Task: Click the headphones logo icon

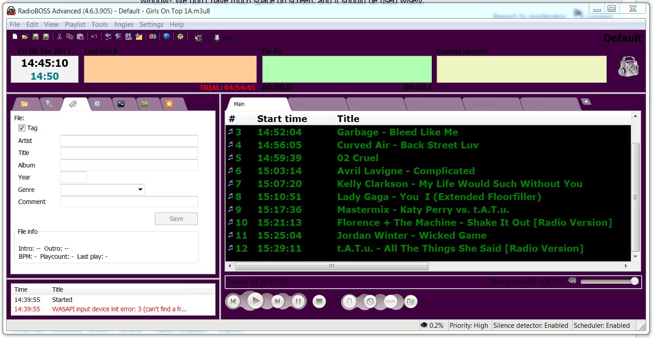Action: (629, 67)
